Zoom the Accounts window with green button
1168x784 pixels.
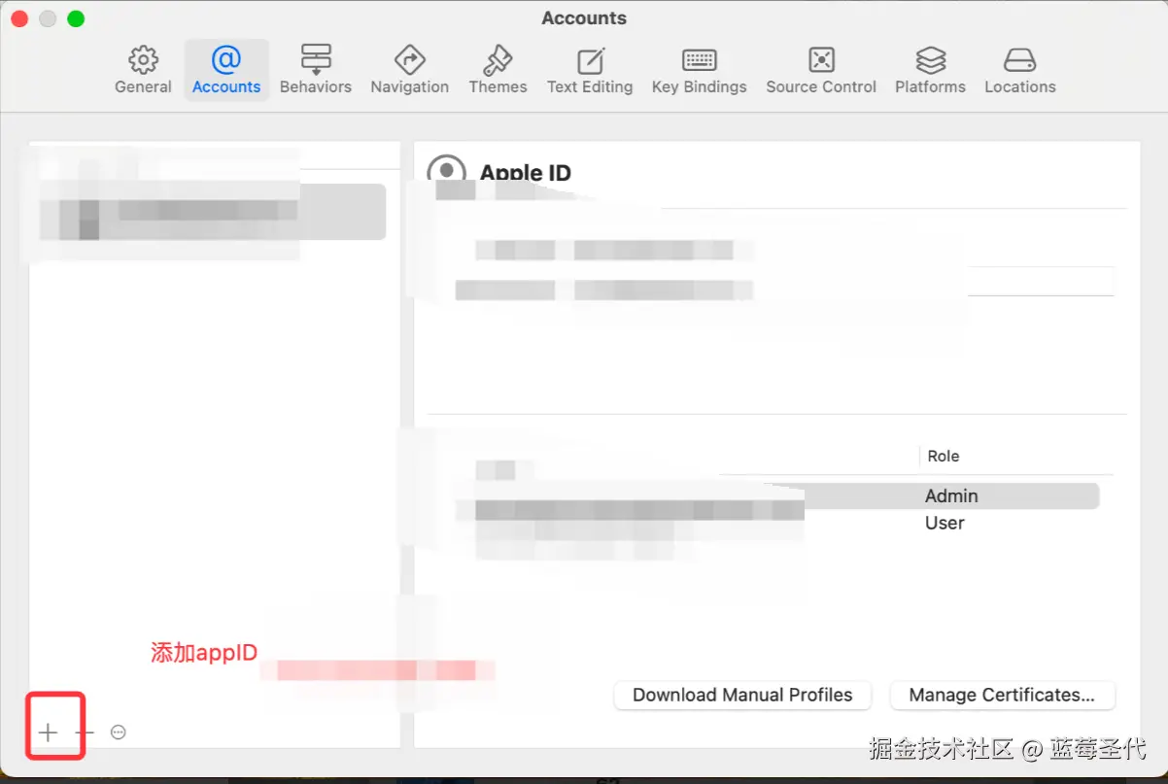pos(76,18)
